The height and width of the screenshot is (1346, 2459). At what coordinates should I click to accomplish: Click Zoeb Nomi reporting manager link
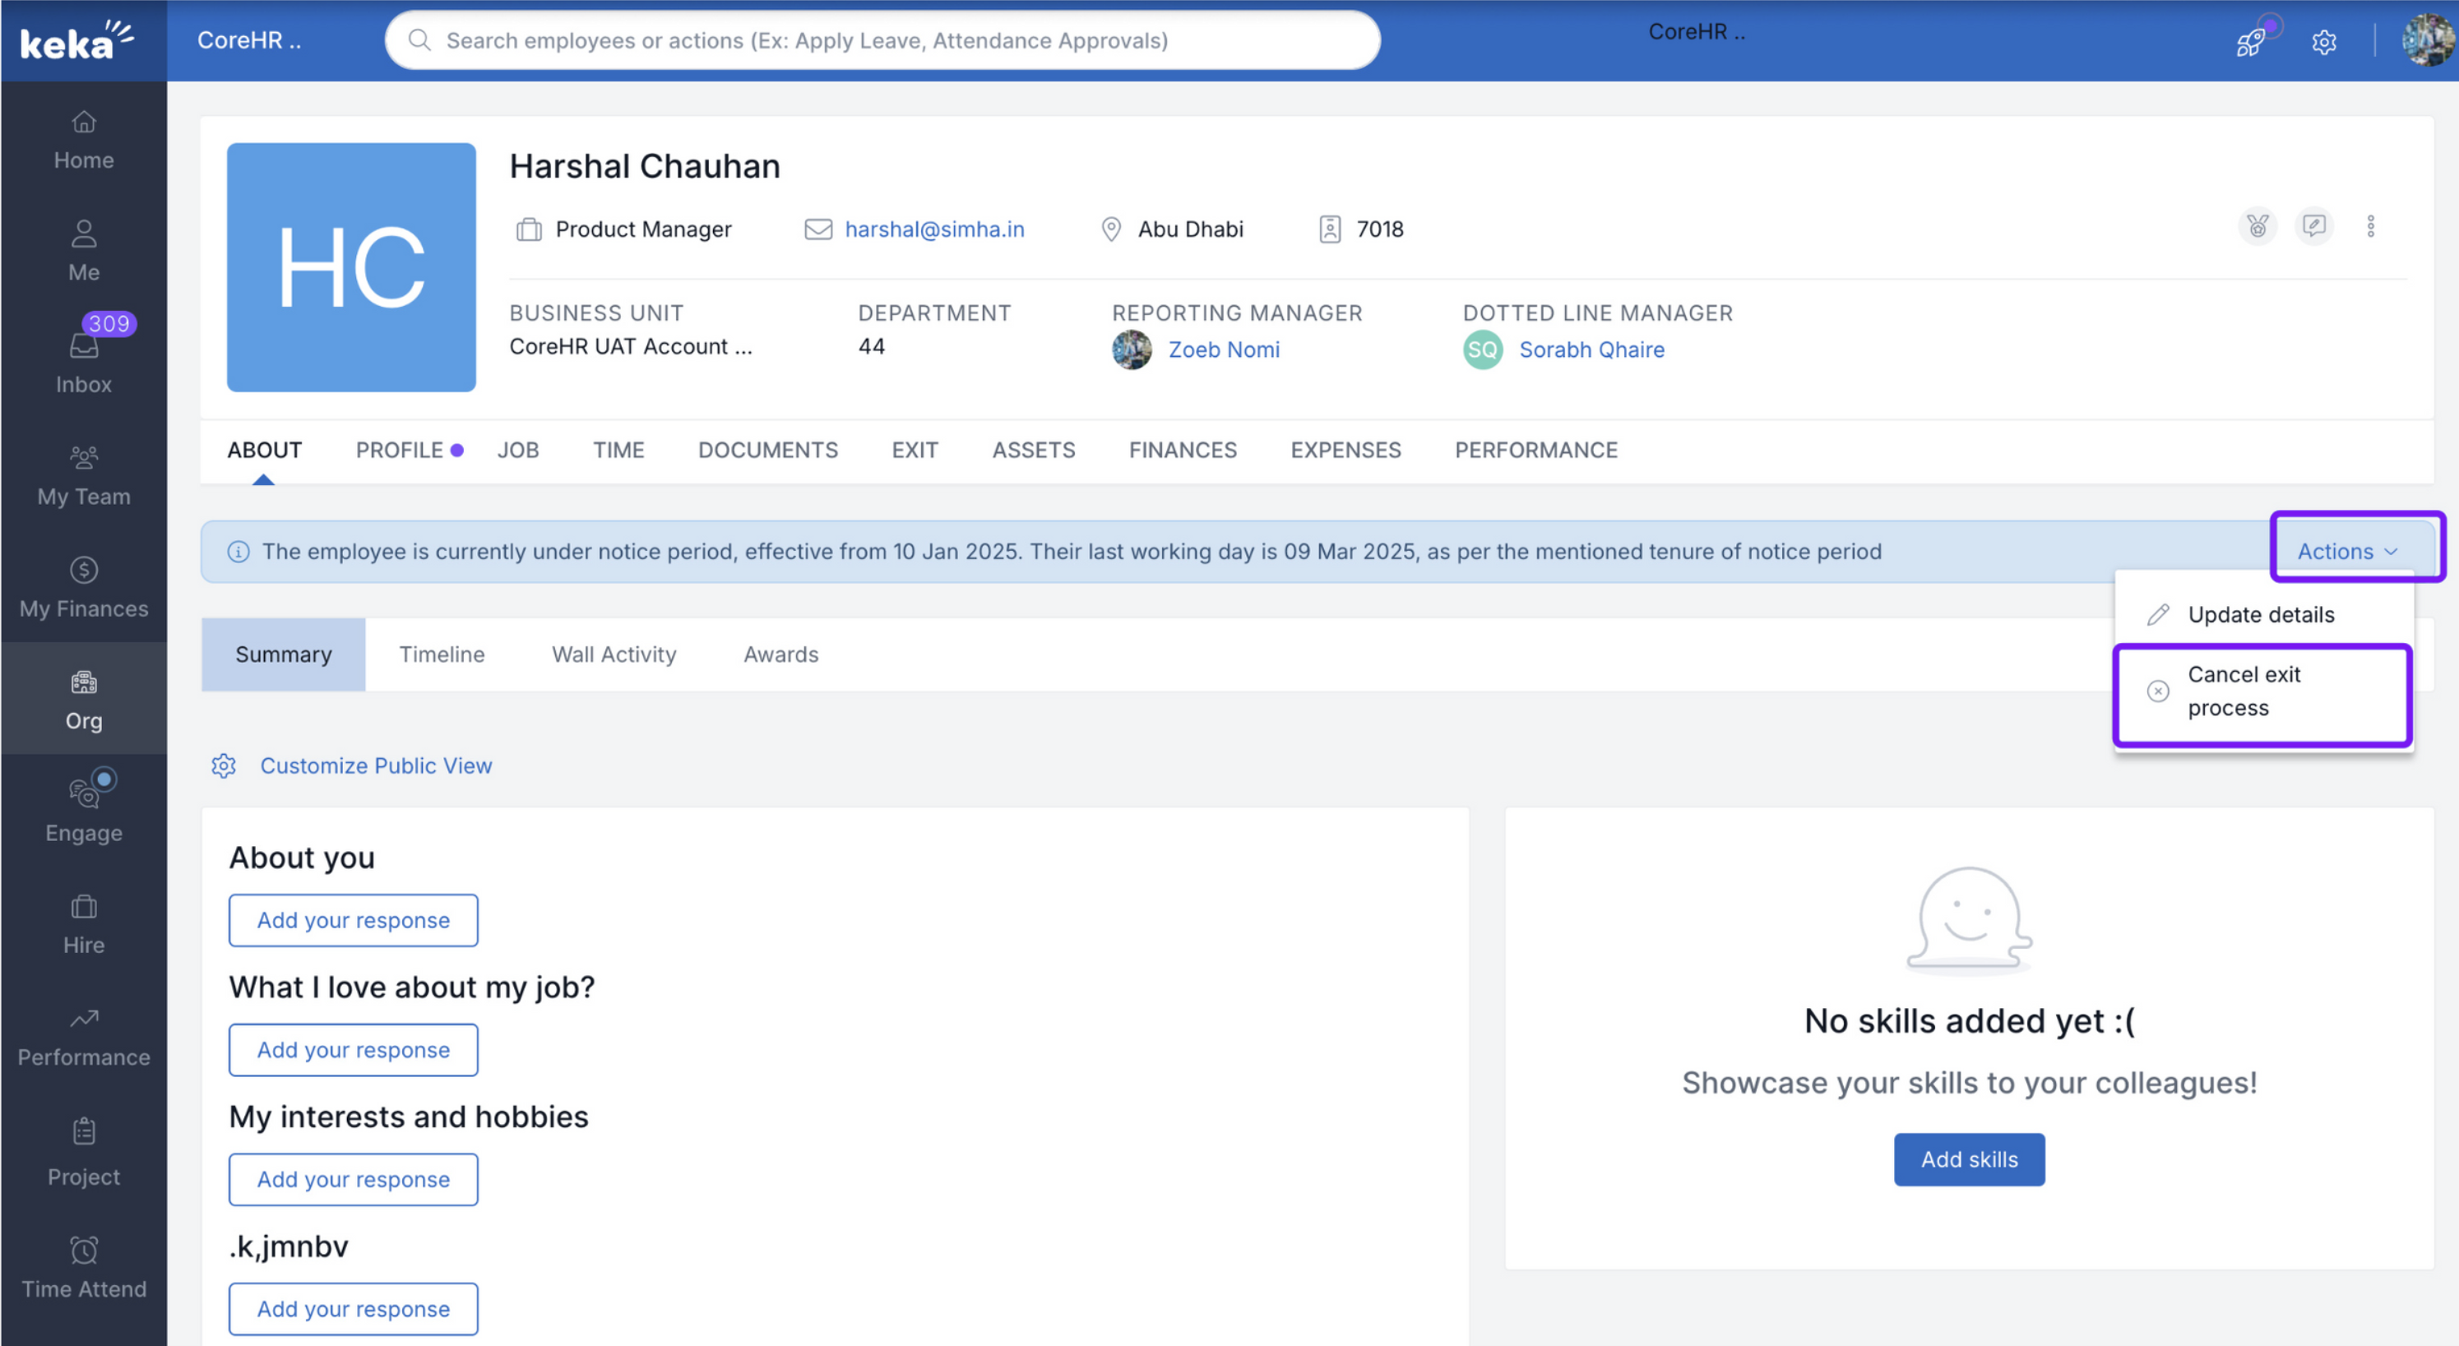1224,349
